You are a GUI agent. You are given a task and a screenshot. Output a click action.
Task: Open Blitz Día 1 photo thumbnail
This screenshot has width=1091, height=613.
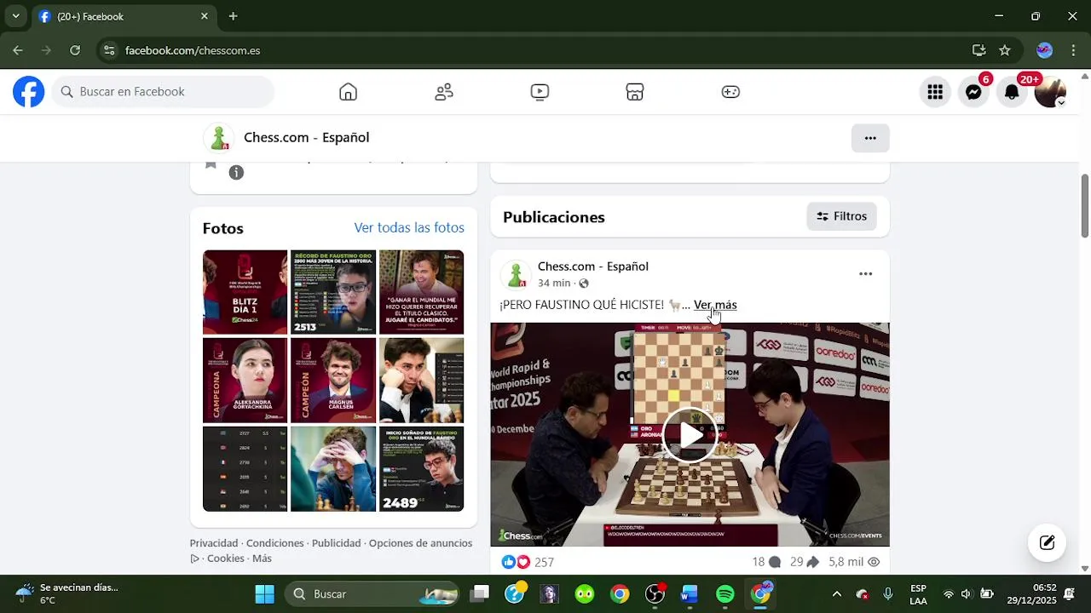click(x=245, y=292)
